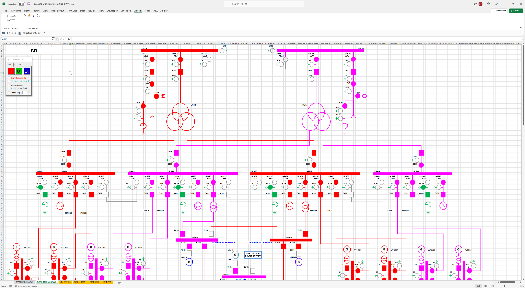Click the blue lightning bolt toolbar icon
The image size is (525, 288).
coord(34,16)
